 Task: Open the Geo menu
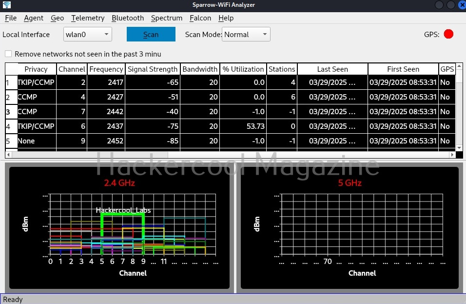point(57,18)
